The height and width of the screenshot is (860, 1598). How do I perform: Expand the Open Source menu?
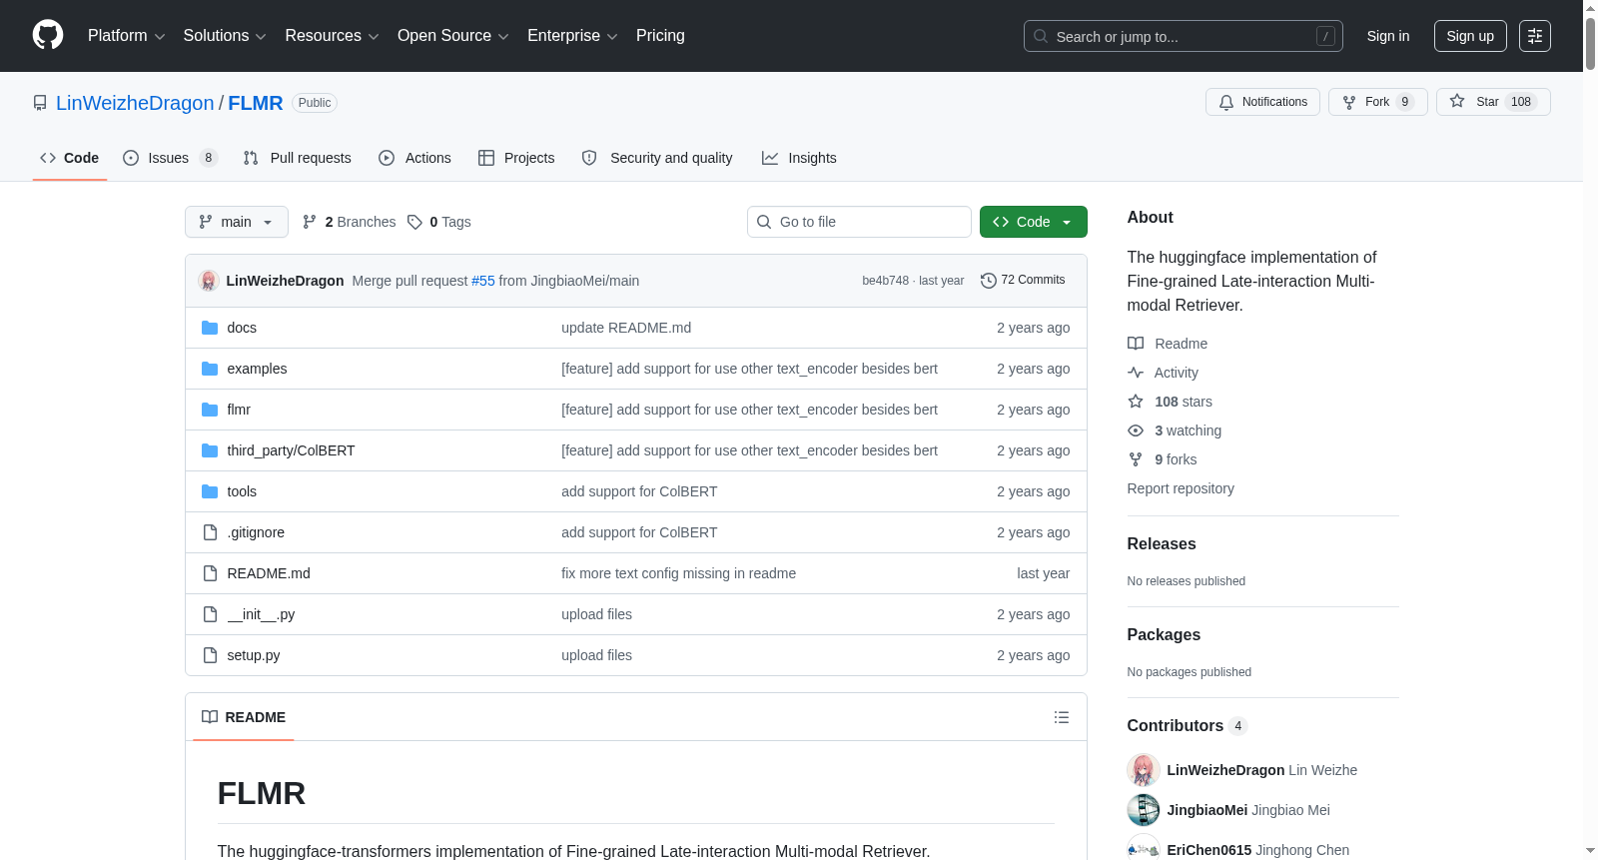453,36
